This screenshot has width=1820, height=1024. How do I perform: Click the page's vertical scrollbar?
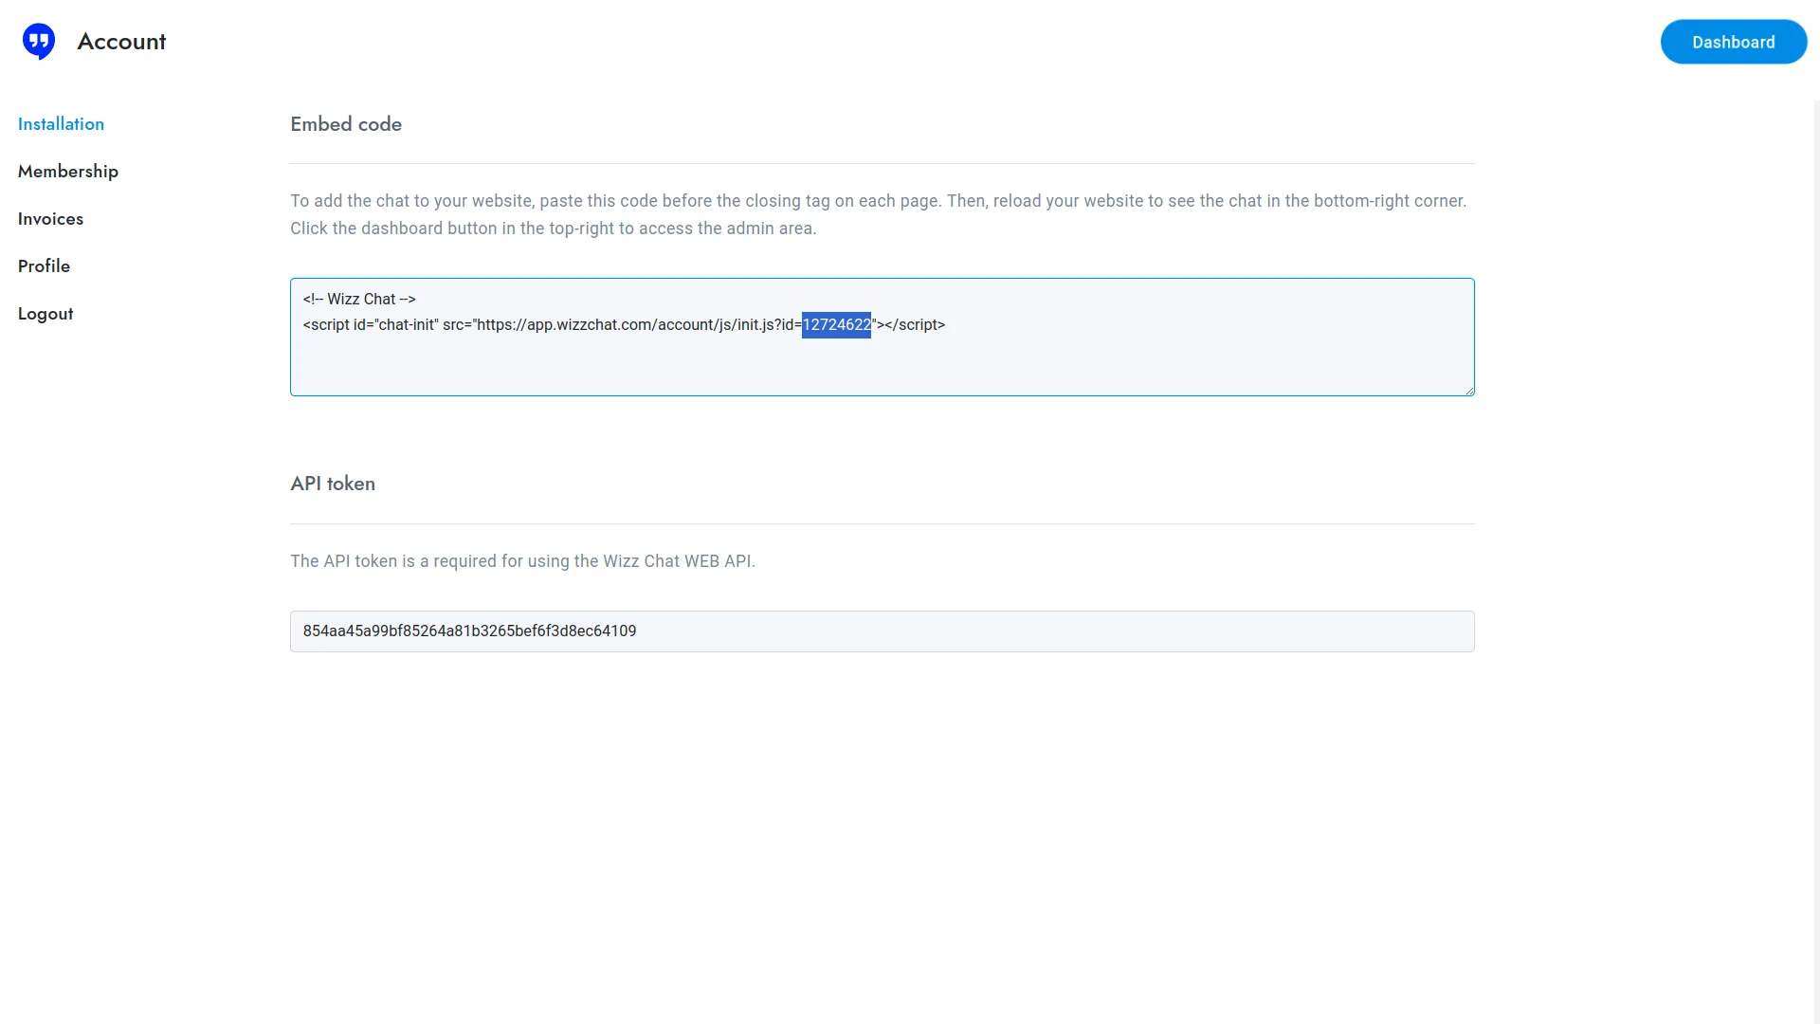click(1815, 559)
